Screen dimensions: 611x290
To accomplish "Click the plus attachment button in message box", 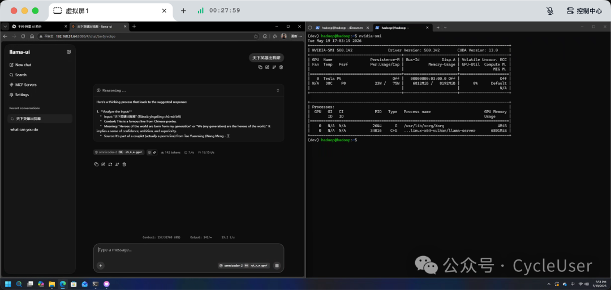I will click(101, 266).
